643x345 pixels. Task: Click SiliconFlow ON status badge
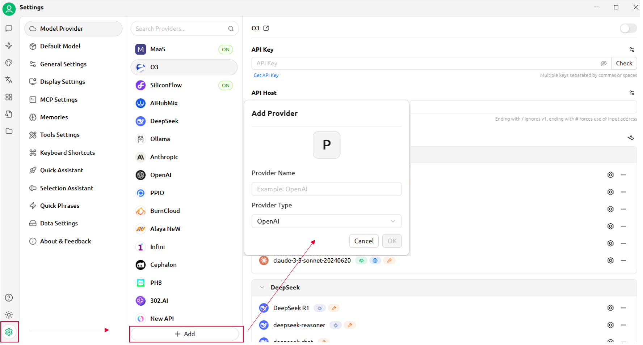click(x=226, y=86)
